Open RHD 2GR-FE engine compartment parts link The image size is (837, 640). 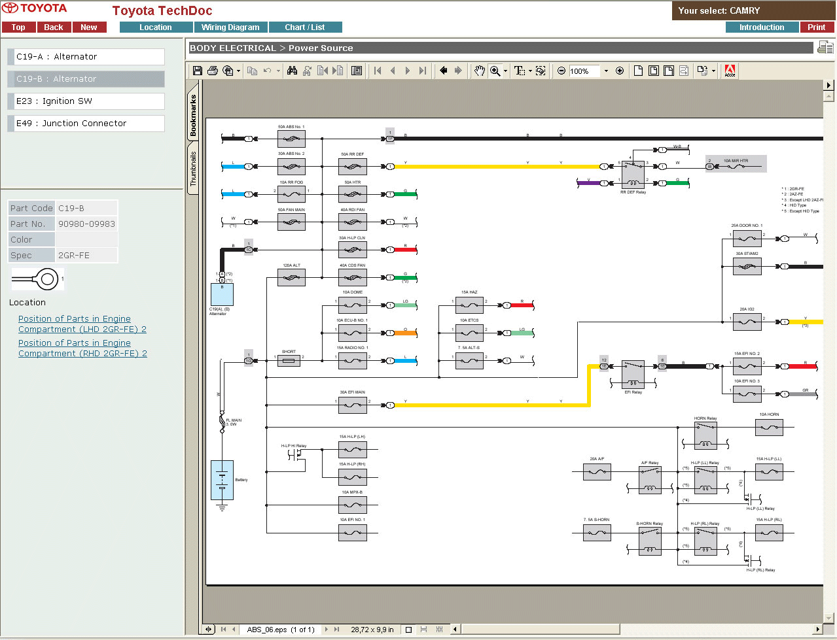point(82,348)
